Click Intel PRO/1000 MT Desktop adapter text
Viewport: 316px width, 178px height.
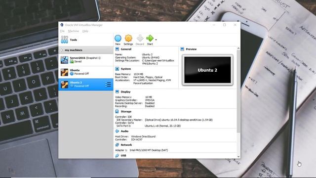coord(149,150)
